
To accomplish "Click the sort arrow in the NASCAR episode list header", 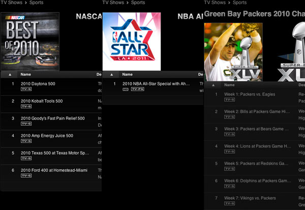I will point(10,74).
